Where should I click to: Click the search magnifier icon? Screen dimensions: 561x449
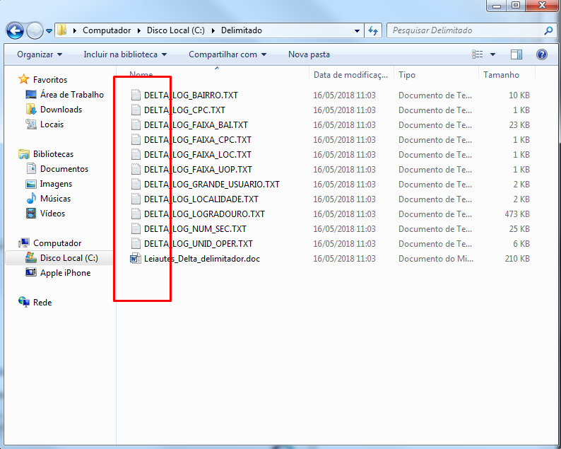pos(548,31)
